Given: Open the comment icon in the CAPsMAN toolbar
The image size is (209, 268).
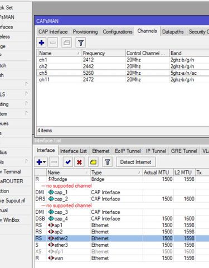Looking at the screenshot, I should click(66, 43).
